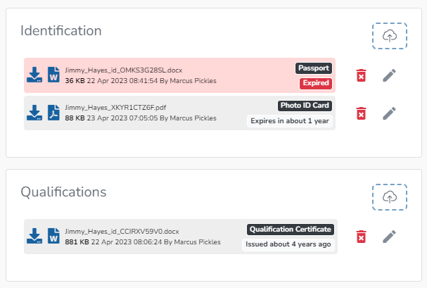This screenshot has width=427, height=288.
Task: Delete the Photo ID Card document
Action: 361,113
